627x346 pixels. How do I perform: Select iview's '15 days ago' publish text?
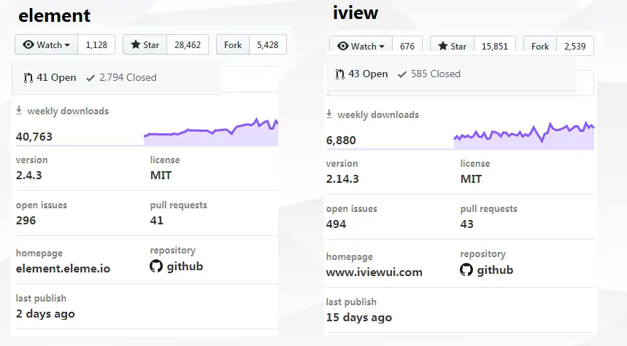359,318
